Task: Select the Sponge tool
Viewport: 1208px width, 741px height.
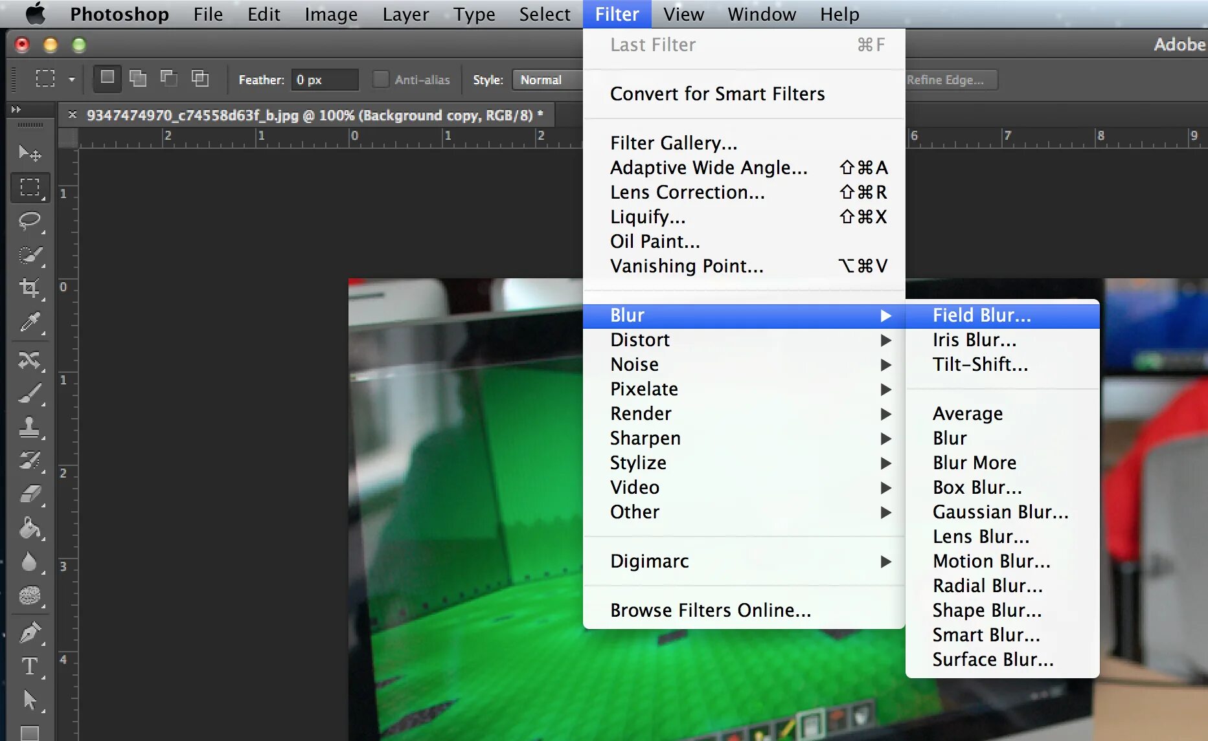Action: click(29, 595)
